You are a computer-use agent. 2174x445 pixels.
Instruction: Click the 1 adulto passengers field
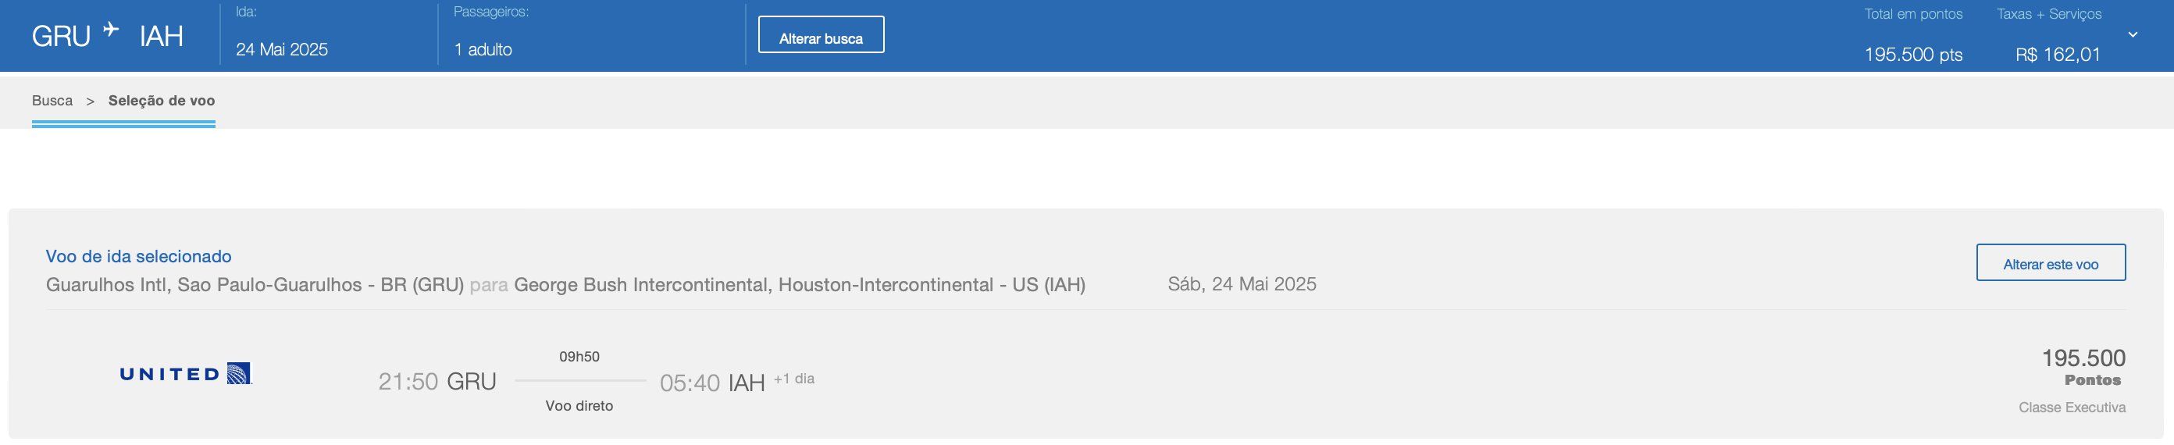pos(483,50)
